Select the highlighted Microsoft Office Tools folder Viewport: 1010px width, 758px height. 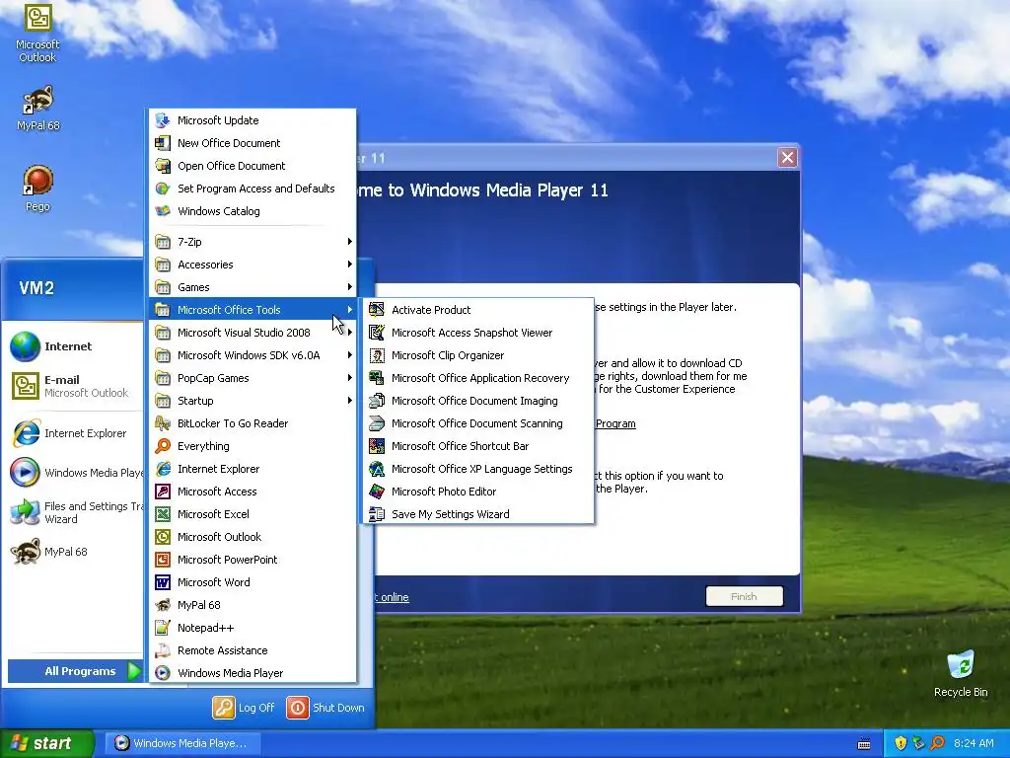[252, 310]
